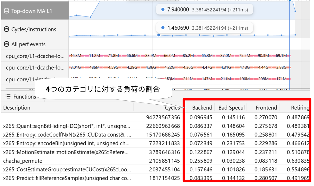The width and height of the screenshot is (314, 186).
Task: Click the Frontend value 0.270070
Action: (266, 117)
